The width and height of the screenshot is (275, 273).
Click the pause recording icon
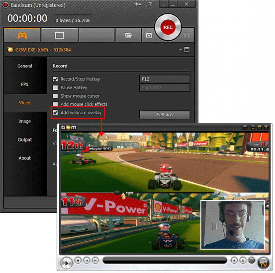point(186,35)
